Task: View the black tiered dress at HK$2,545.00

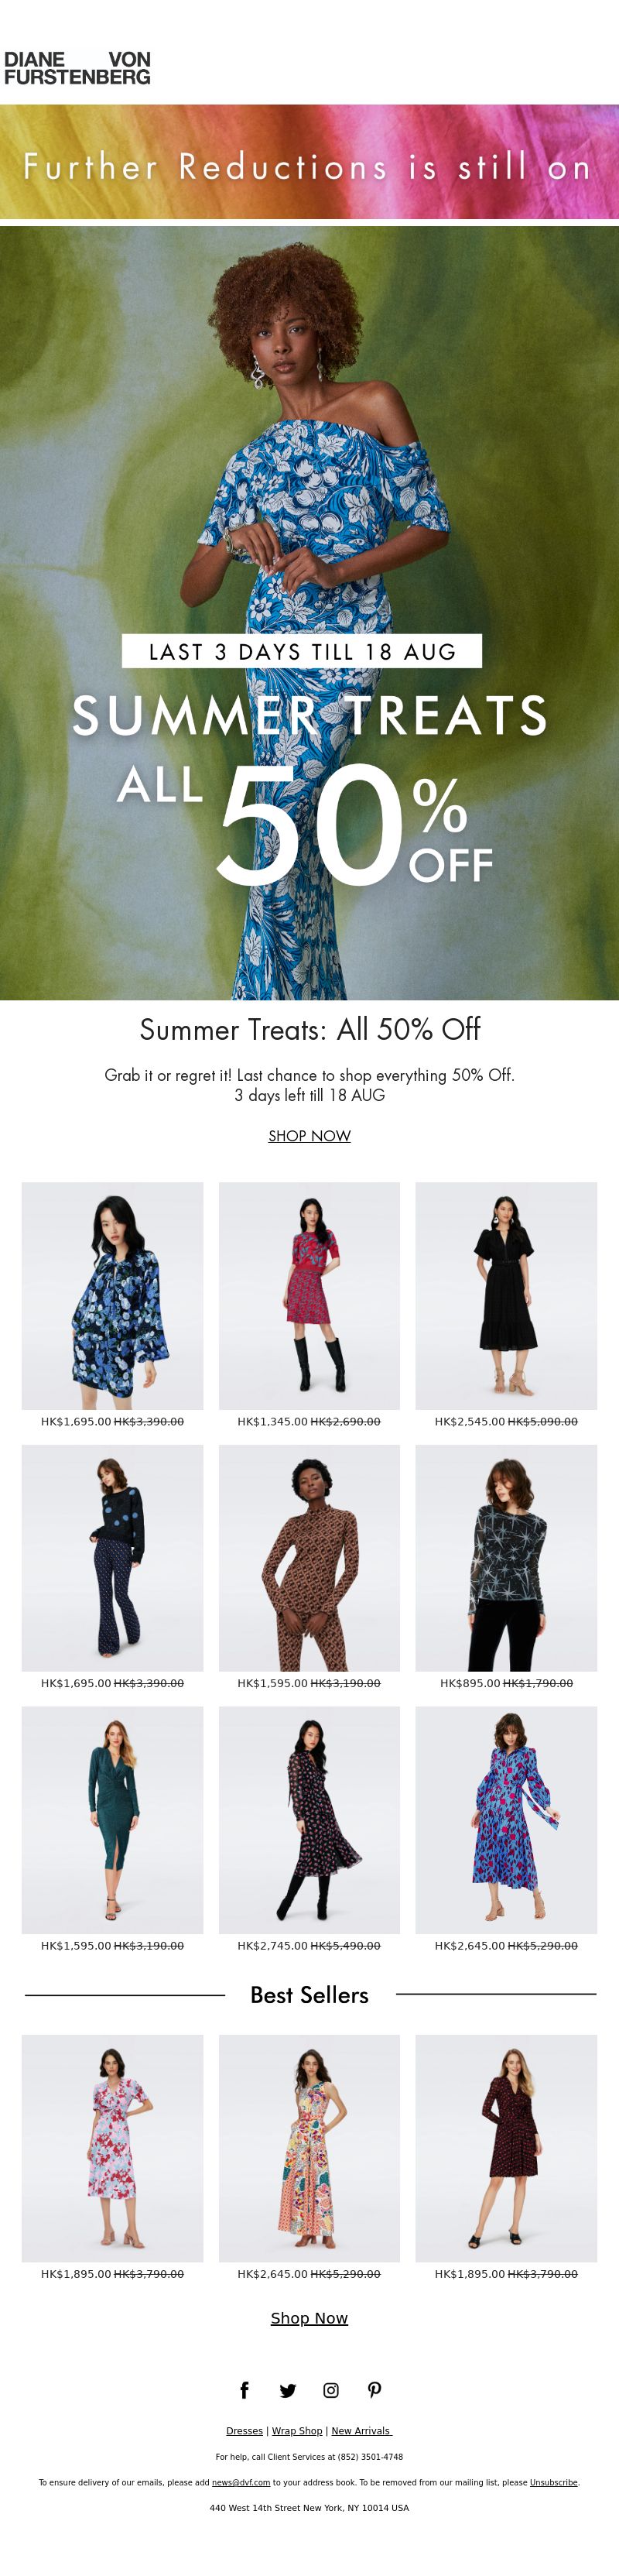Action: tap(506, 1296)
